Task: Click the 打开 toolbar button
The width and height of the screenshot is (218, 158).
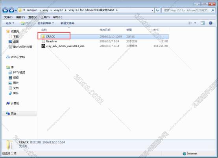Action: coord(26,23)
